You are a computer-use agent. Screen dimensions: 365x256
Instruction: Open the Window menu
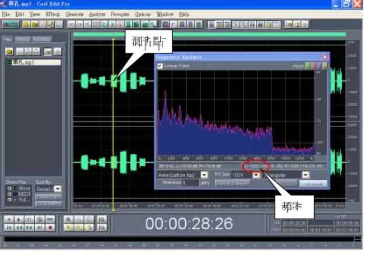165,14
